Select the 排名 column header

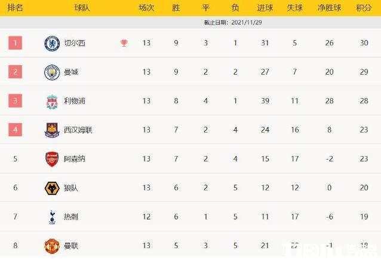[16, 8]
